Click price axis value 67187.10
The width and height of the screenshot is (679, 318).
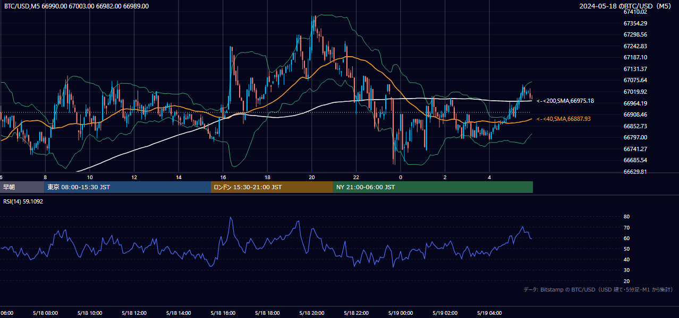pos(635,57)
